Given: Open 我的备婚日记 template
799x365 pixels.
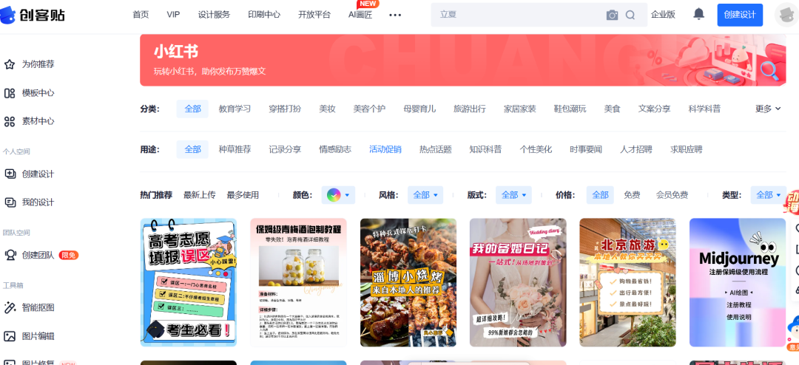Looking at the screenshot, I should (x=518, y=282).
